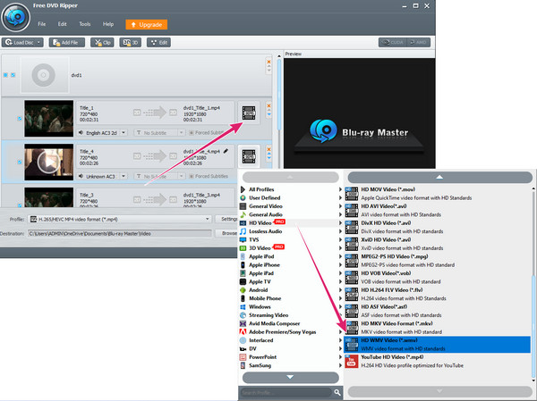Select All Profiles category
The image size is (537, 401).
(291, 189)
